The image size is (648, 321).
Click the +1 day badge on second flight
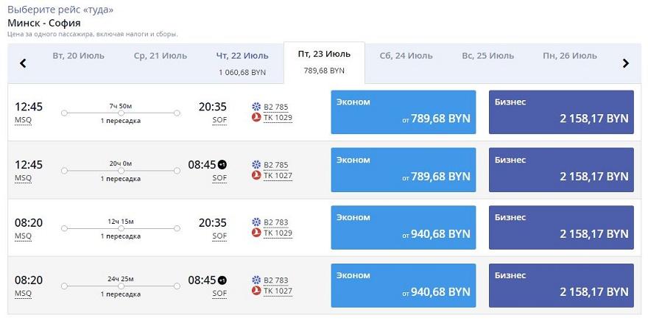coord(222,165)
